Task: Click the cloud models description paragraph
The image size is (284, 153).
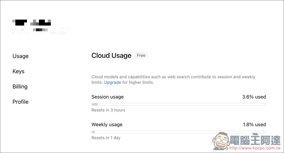Action: pos(173,80)
